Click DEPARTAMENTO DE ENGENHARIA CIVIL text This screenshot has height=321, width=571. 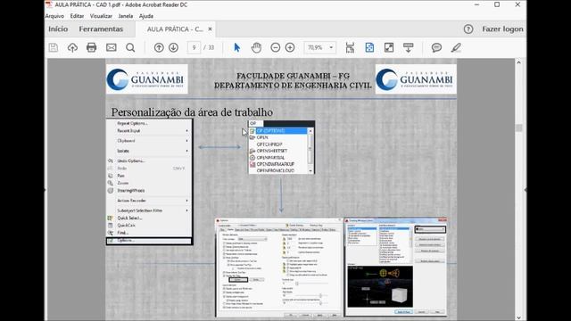tap(293, 86)
